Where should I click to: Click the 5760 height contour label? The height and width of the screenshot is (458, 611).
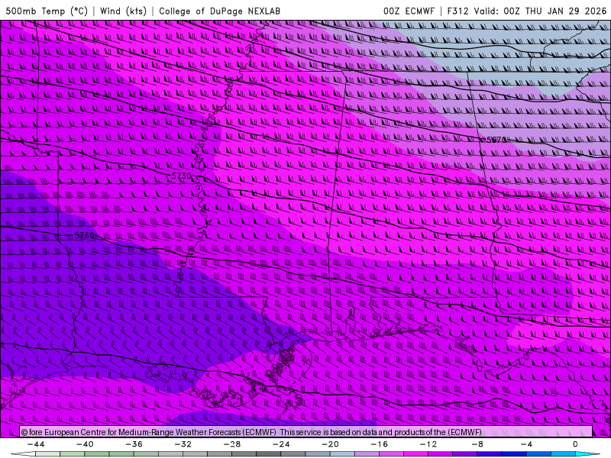pos(85,235)
